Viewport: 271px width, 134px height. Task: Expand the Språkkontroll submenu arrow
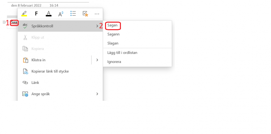(97, 26)
